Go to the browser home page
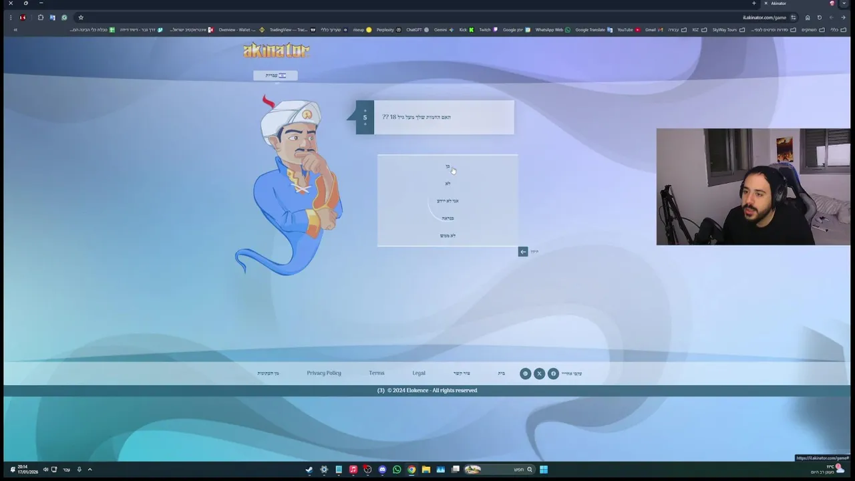Viewport: 855px width, 481px height. [x=808, y=17]
